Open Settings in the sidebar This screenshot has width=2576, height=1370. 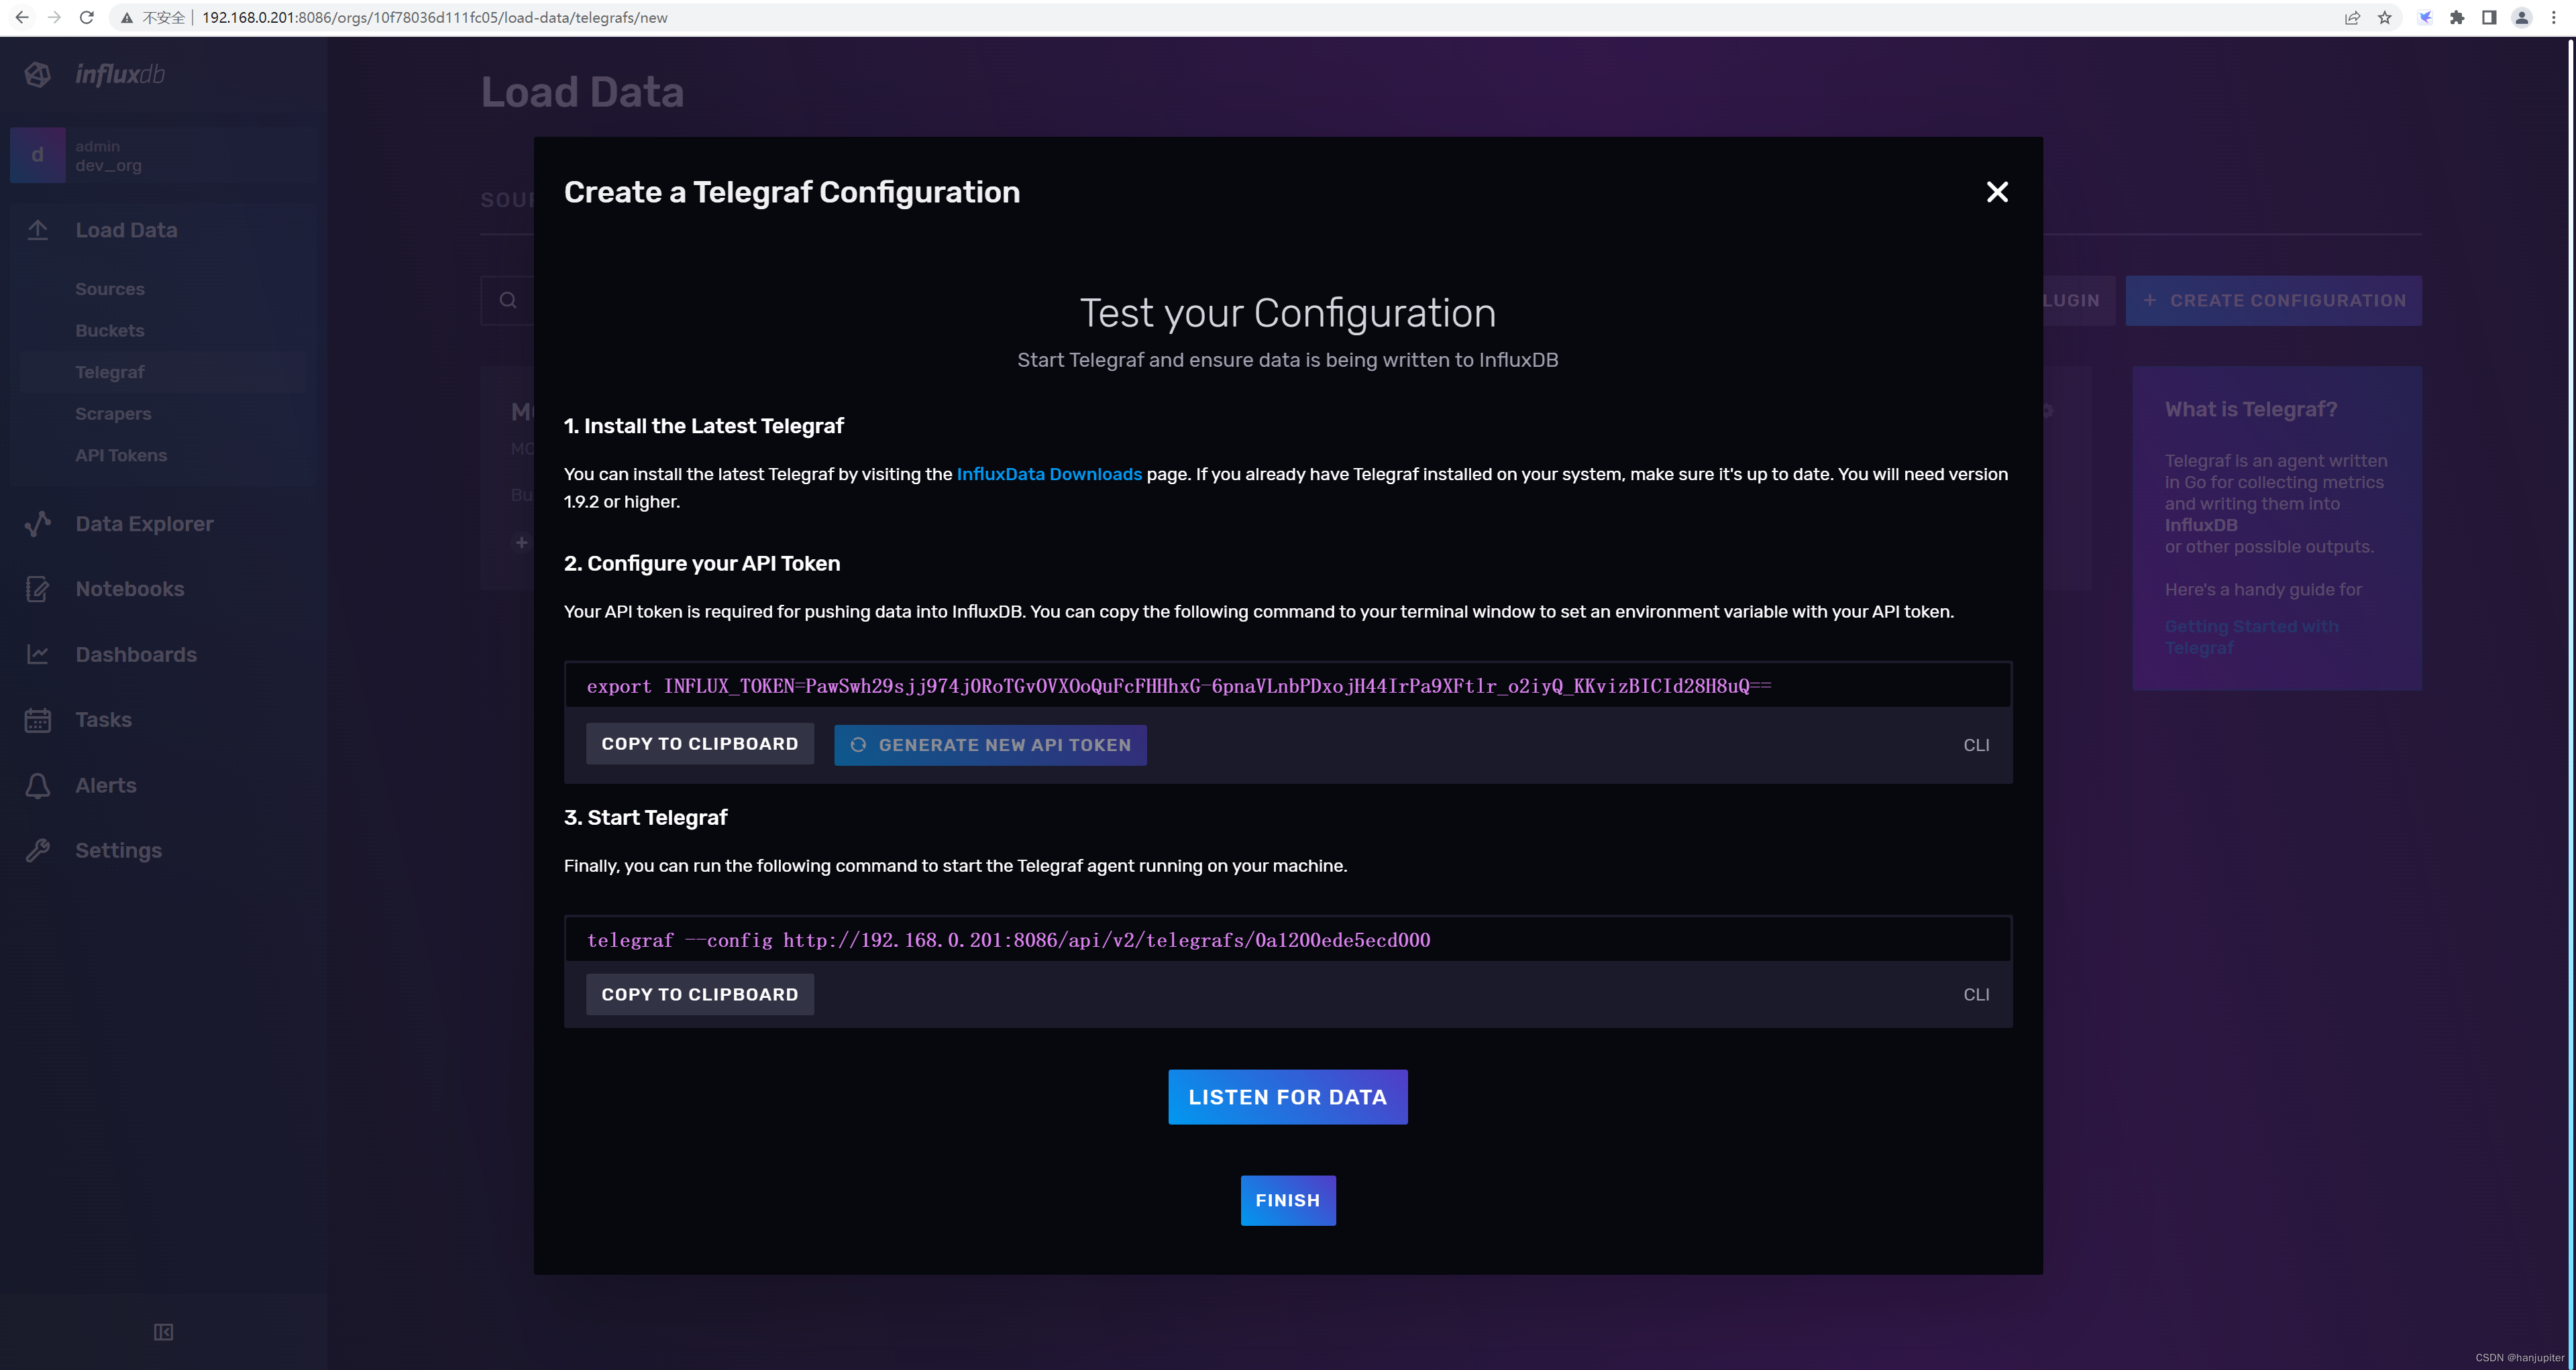118,850
